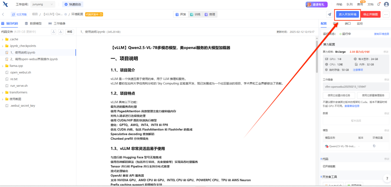
Task: Click the paper plane share icon
Action: point(330,14)
